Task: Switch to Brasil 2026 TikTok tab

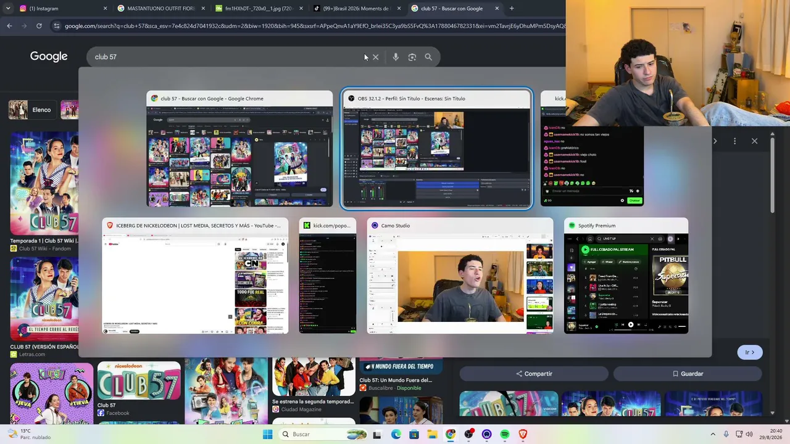Action: pyautogui.click(x=357, y=9)
